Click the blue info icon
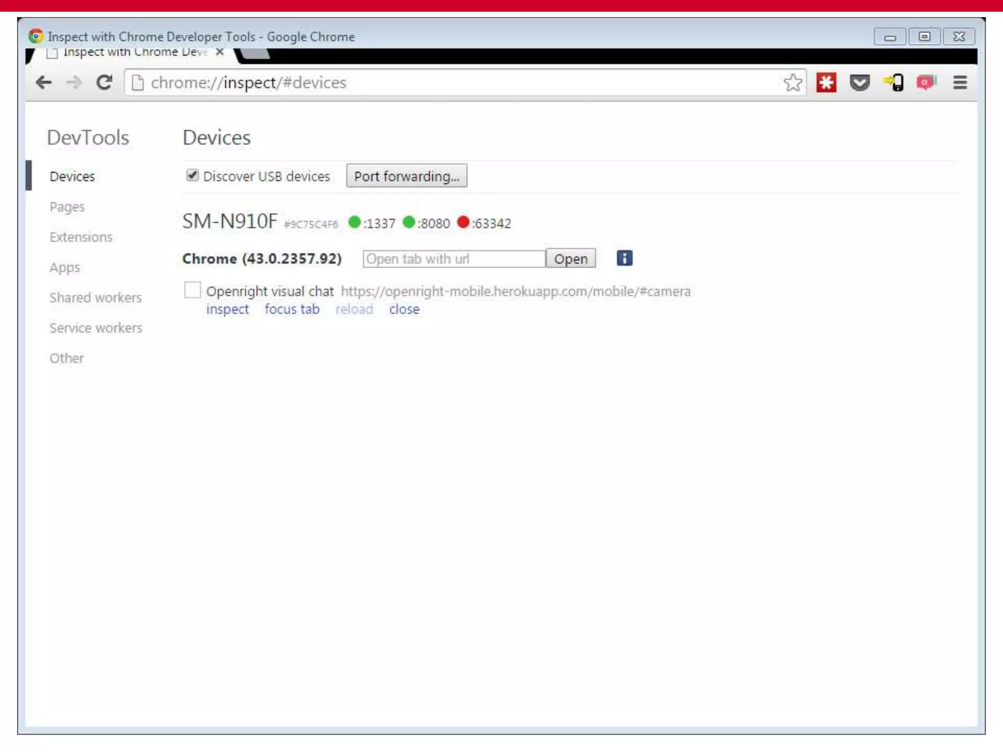The height and width of the screenshot is (752, 1003). pos(624,258)
